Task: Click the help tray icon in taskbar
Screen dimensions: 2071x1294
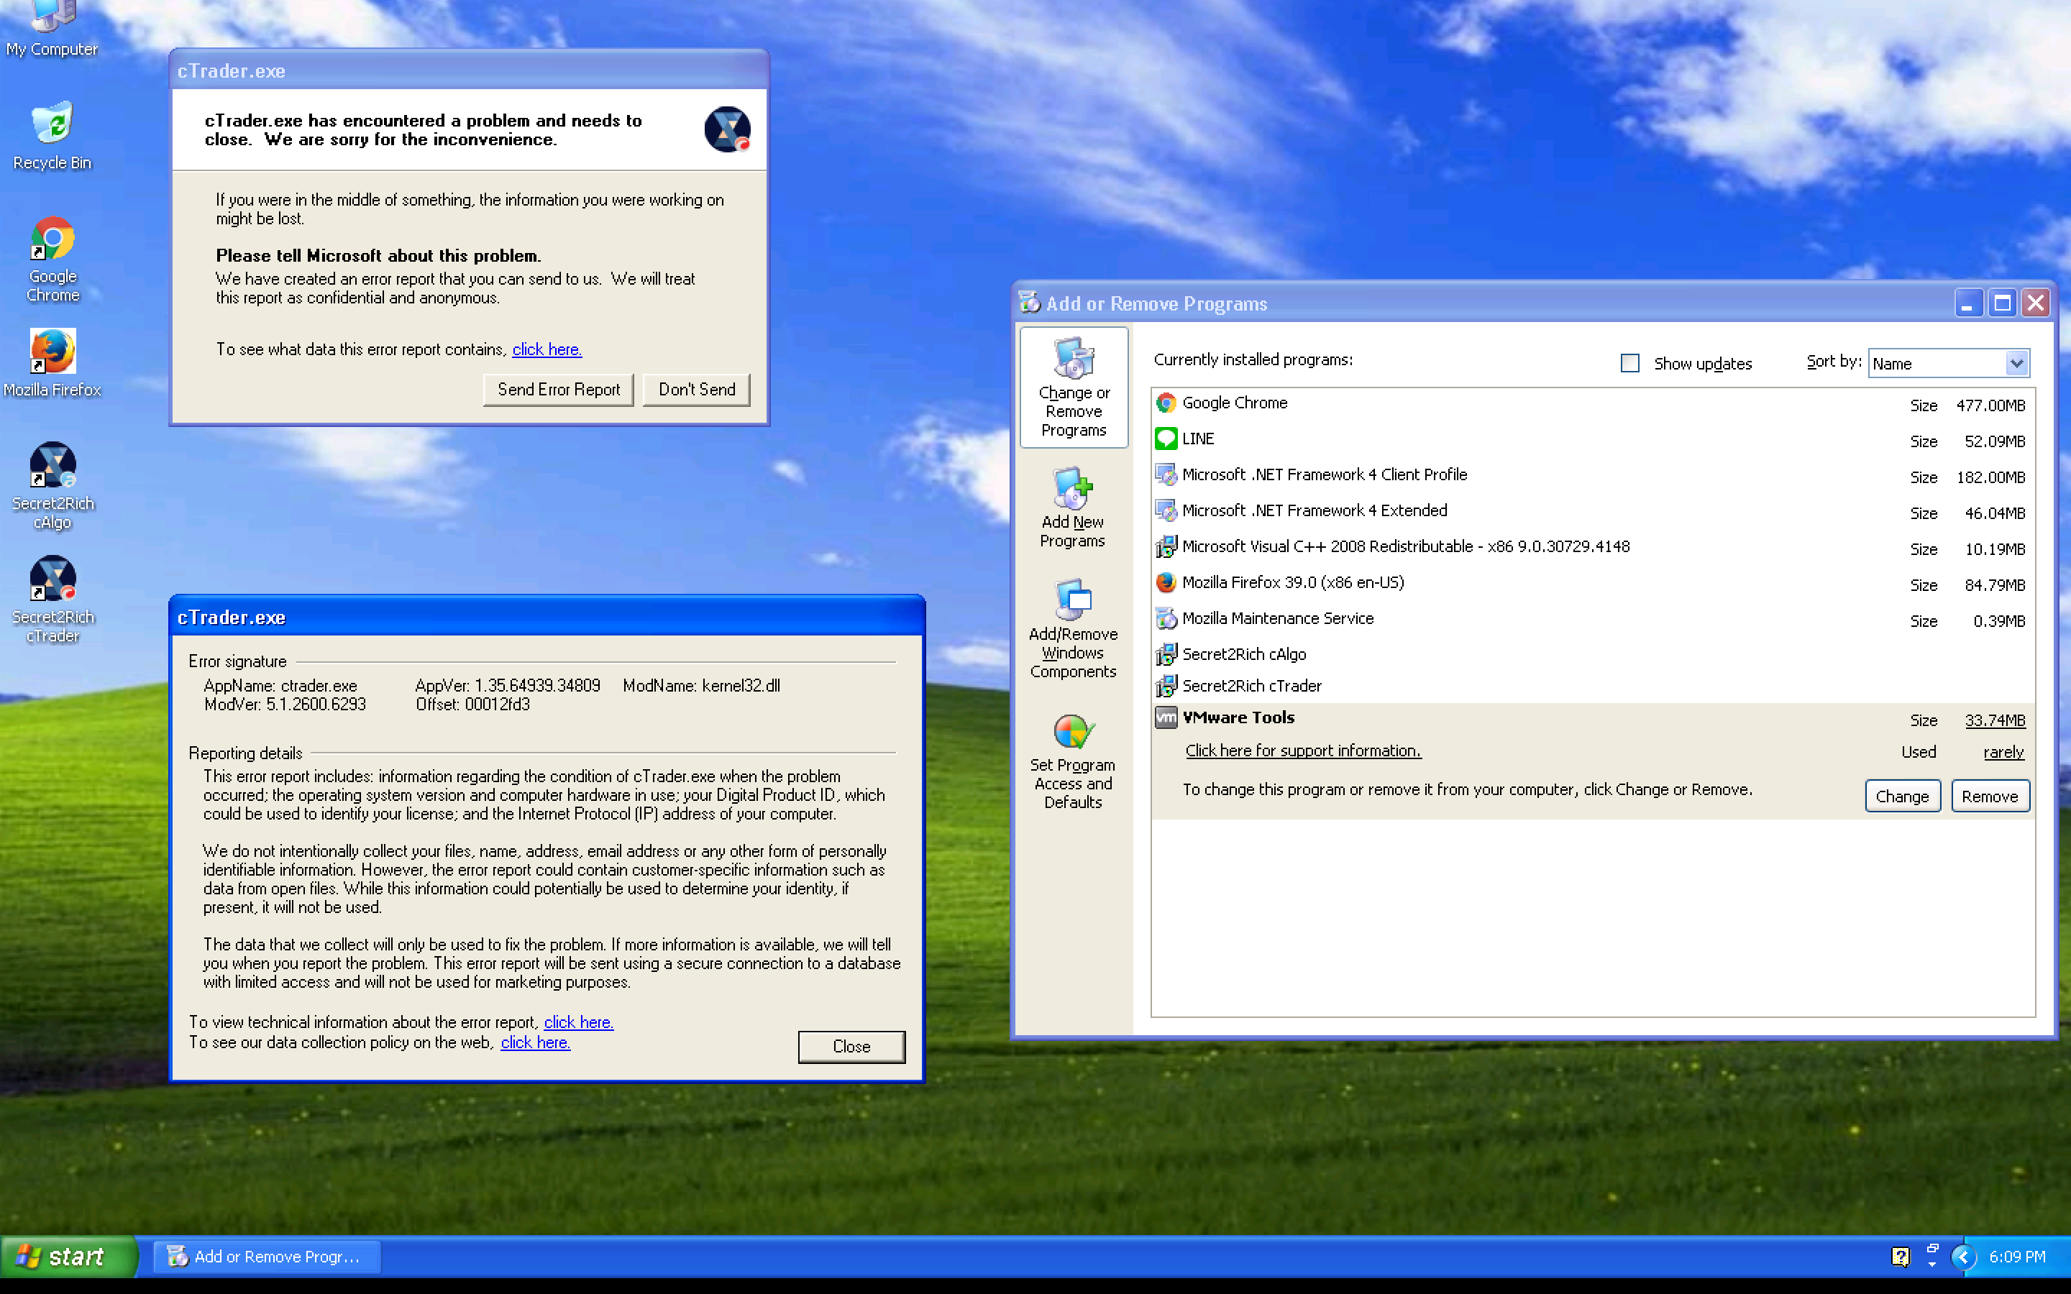Action: (1900, 1257)
